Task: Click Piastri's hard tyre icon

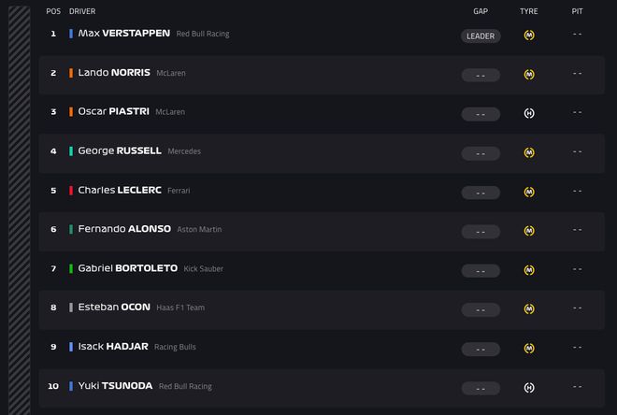Action: click(529, 114)
